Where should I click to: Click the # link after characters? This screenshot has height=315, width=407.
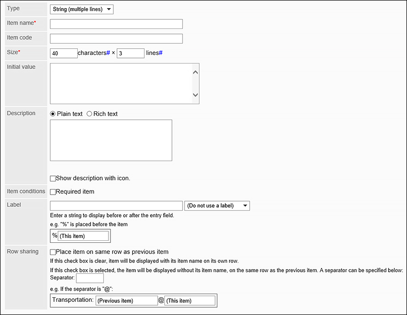click(108, 53)
